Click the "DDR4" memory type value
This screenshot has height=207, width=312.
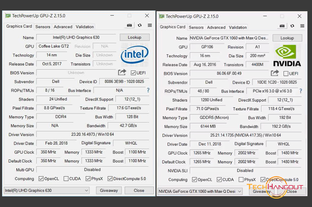click(x=61, y=117)
